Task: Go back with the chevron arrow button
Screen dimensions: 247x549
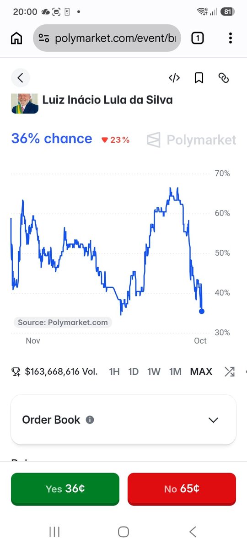Action: click(x=20, y=78)
